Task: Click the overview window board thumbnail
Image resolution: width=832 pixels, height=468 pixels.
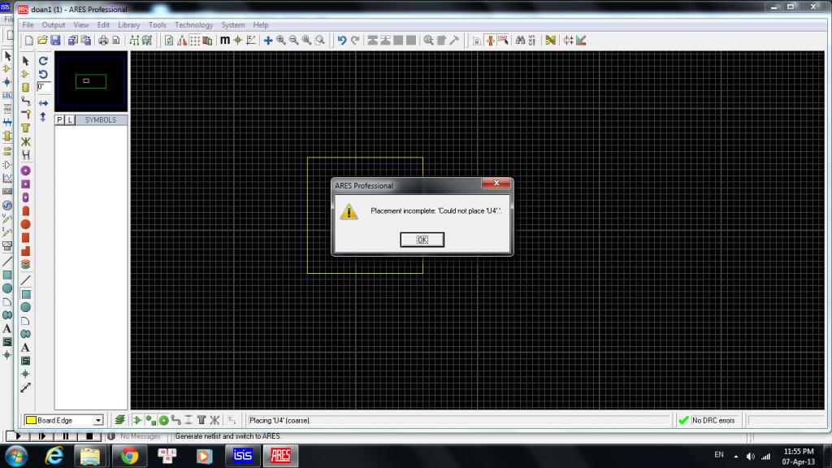Action: point(91,81)
